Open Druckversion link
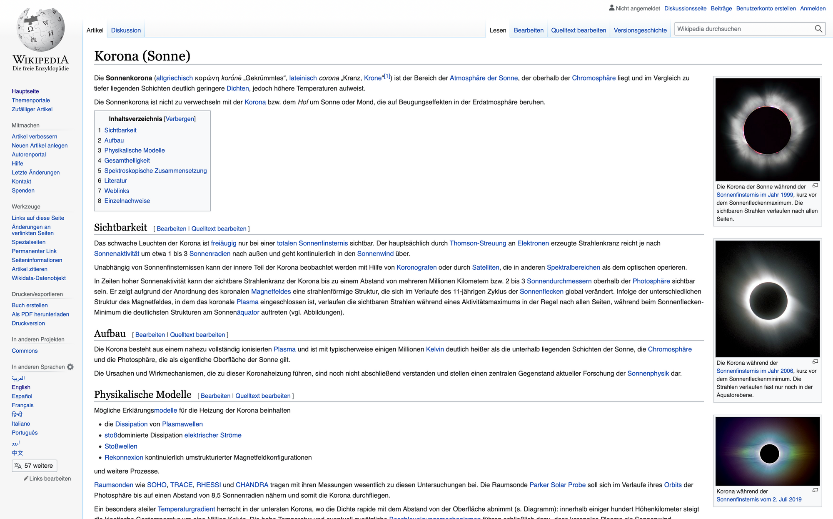This screenshot has width=833, height=519. pyautogui.click(x=28, y=323)
